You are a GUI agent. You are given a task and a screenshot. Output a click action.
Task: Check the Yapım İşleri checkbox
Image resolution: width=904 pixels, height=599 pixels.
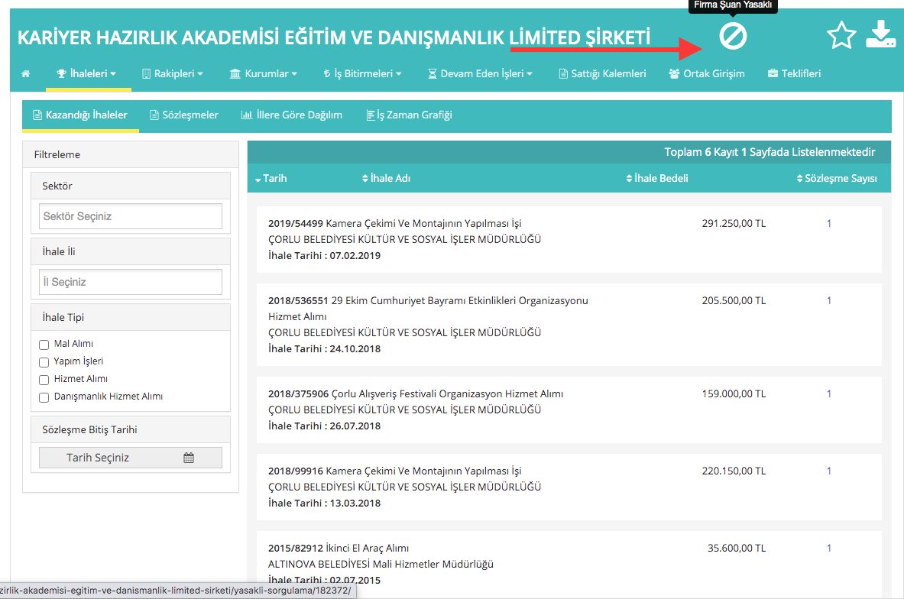tap(44, 362)
